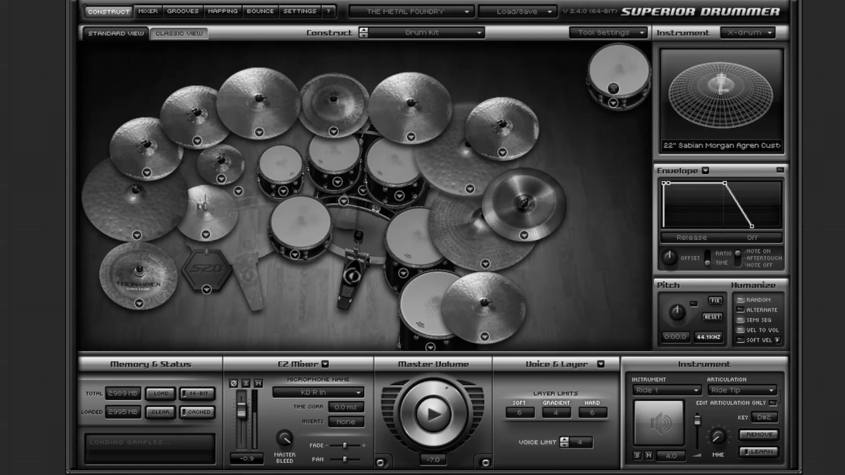Viewport: 845px width, 475px height.
Task: Click the Time Corr 0.0 ms field
Action: coord(346,407)
